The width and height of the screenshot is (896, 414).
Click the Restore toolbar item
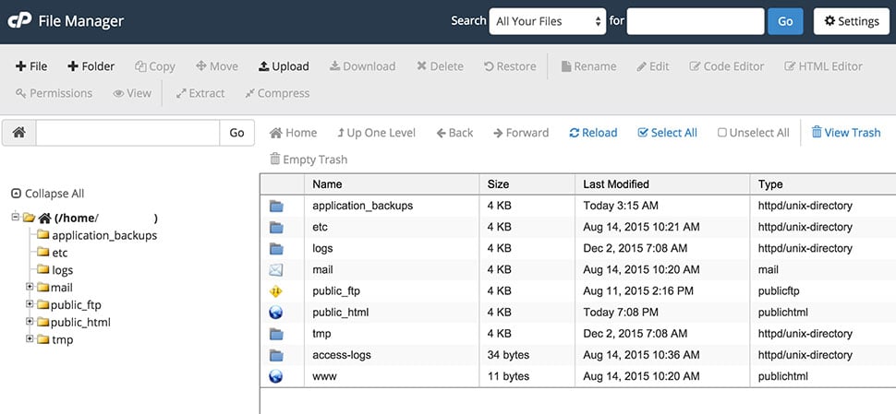510,66
